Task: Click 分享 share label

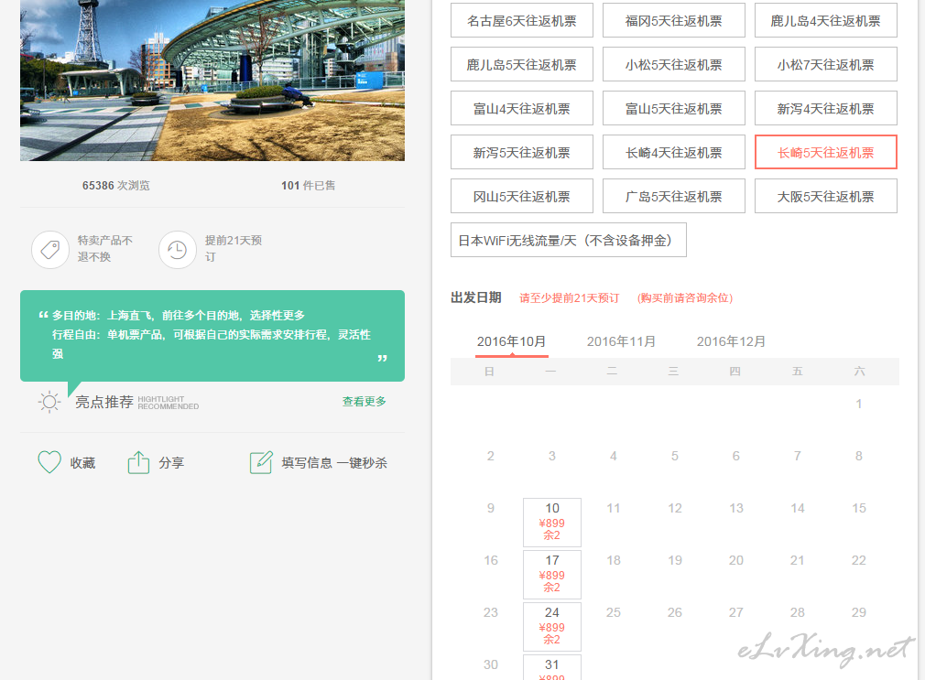Action: 171,463
